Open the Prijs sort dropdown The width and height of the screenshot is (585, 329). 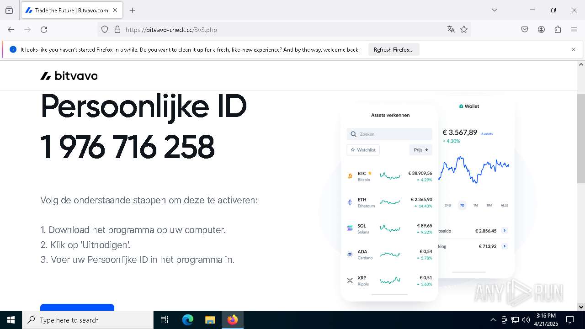[x=421, y=150]
